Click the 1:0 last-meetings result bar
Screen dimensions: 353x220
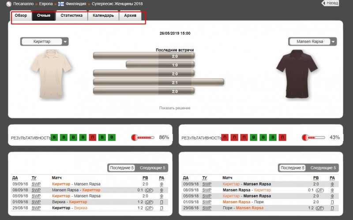point(160,65)
